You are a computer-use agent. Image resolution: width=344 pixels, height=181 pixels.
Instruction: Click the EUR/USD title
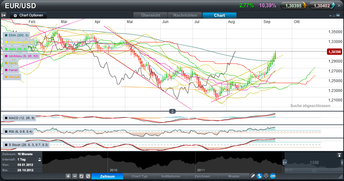coord(21,6)
